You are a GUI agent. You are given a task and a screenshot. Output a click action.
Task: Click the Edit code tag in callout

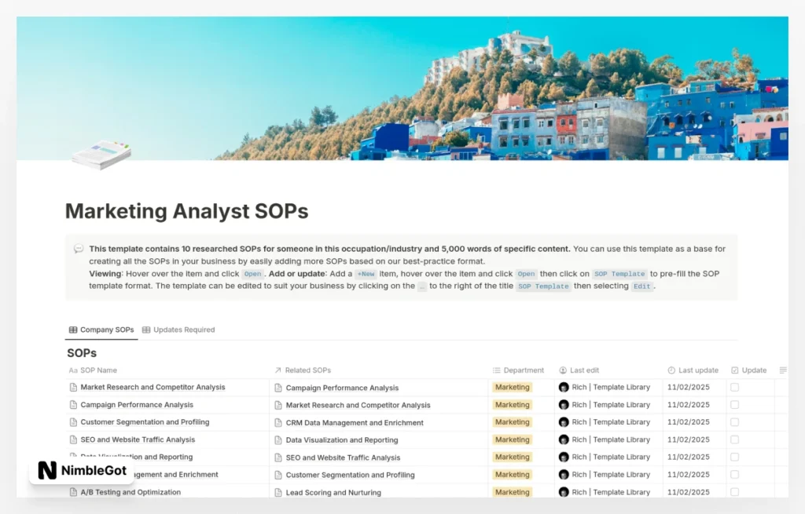coord(641,286)
